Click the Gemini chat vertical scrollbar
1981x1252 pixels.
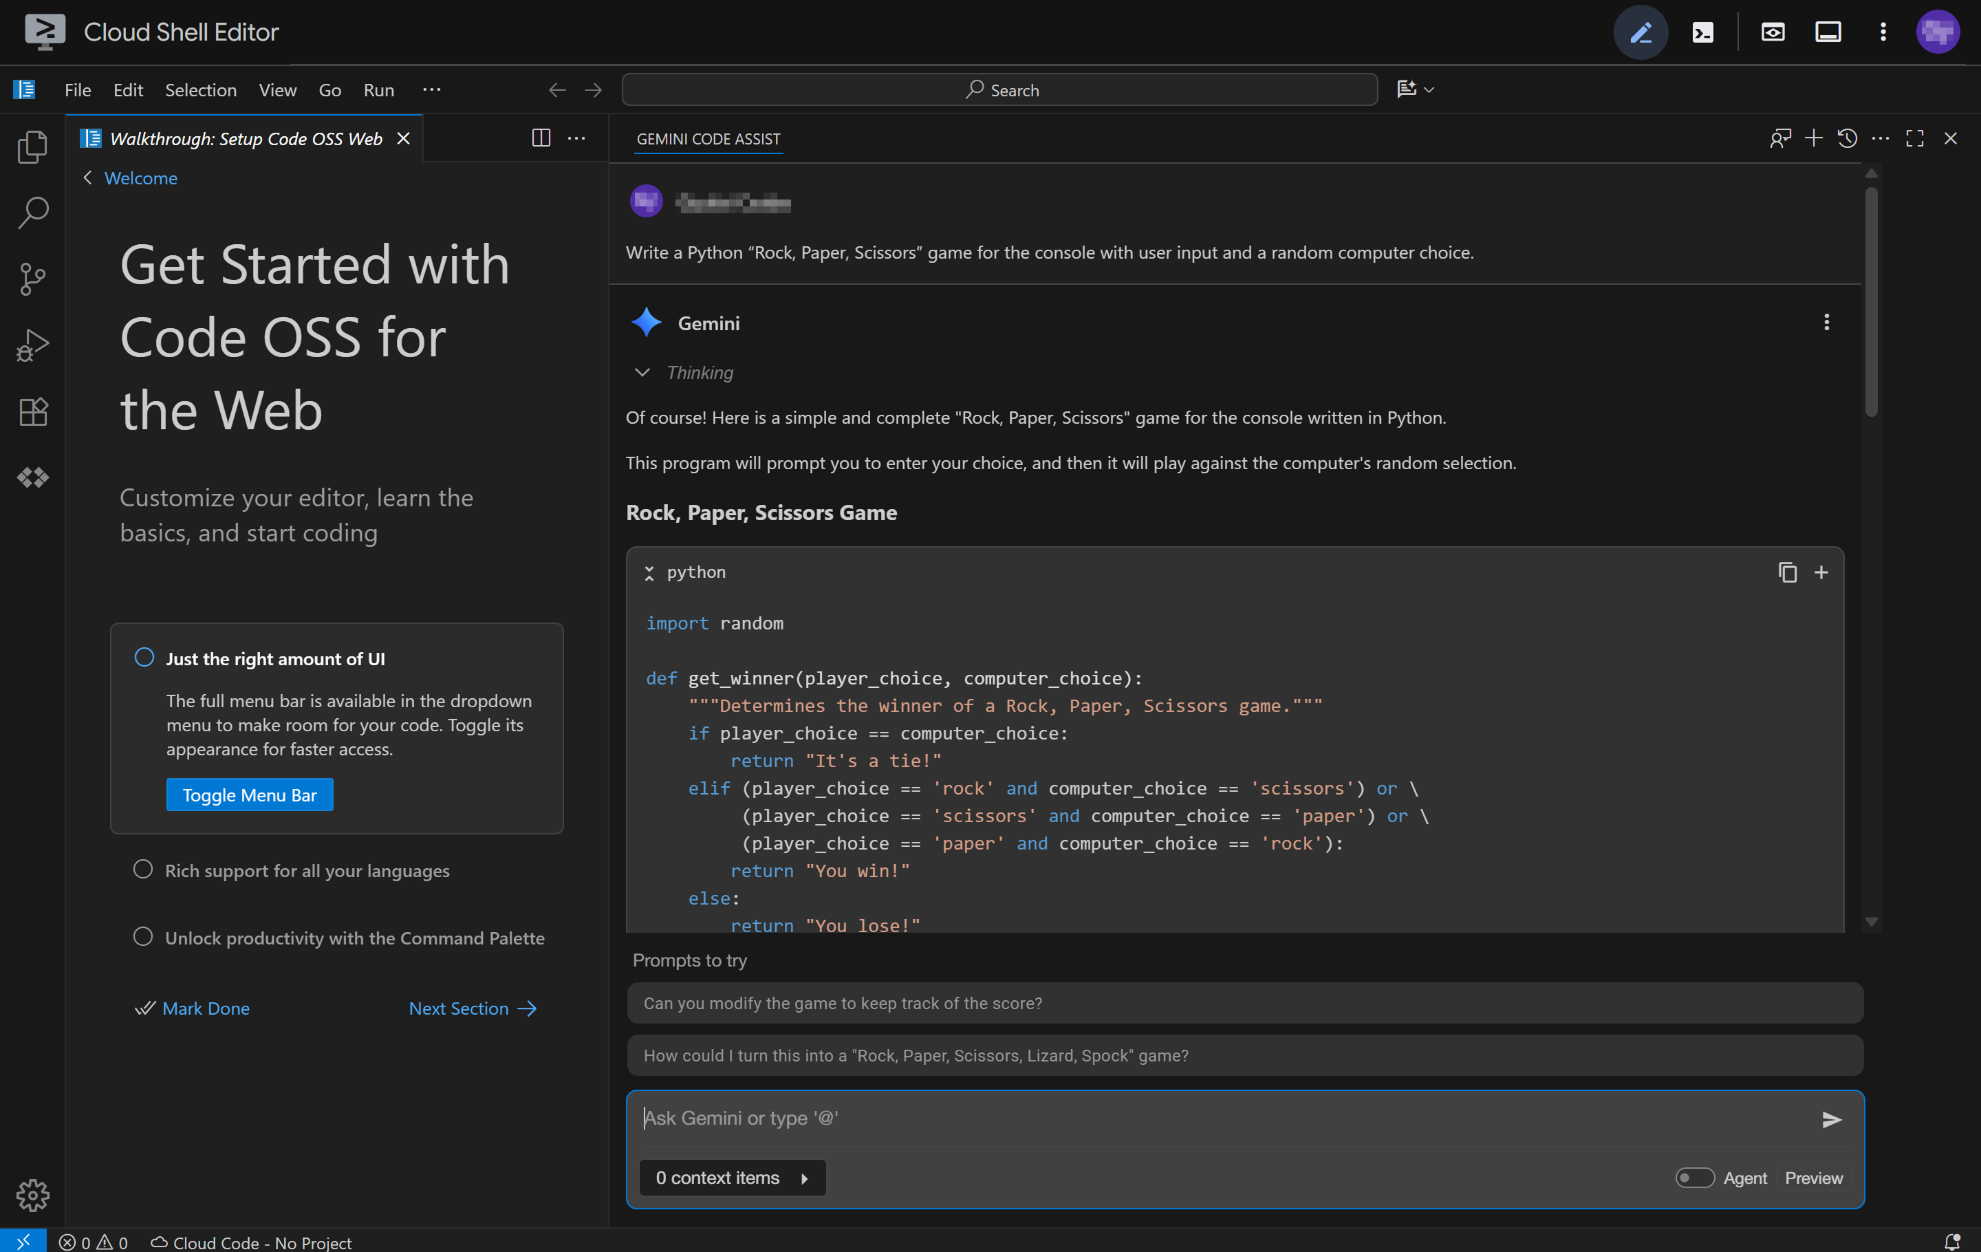pyautogui.click(x=1871, y=301)
